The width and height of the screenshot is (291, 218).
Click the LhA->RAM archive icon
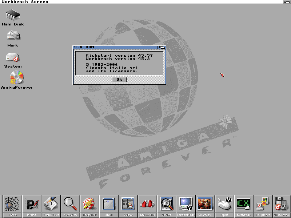[147, 205]
